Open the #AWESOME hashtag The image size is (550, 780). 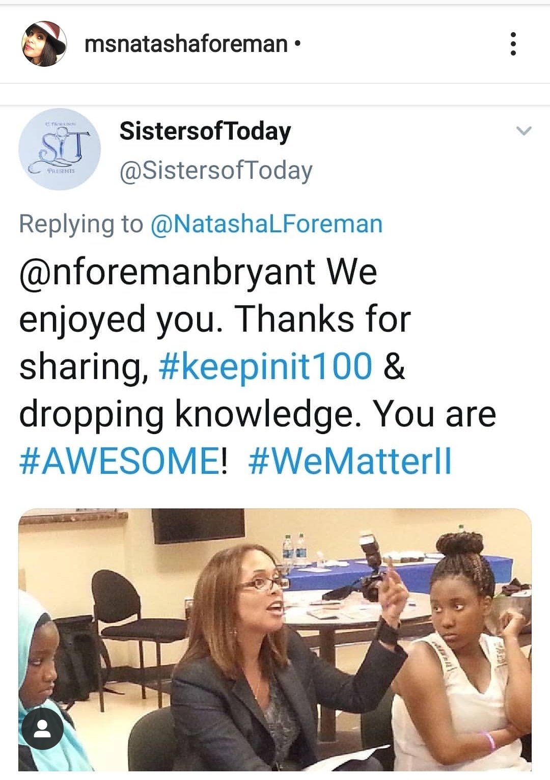click(119, 461)
